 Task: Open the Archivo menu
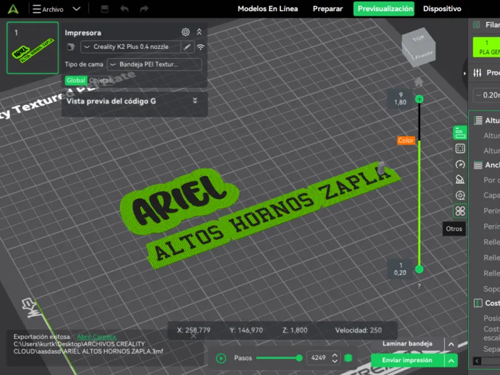tap(48, 9)
